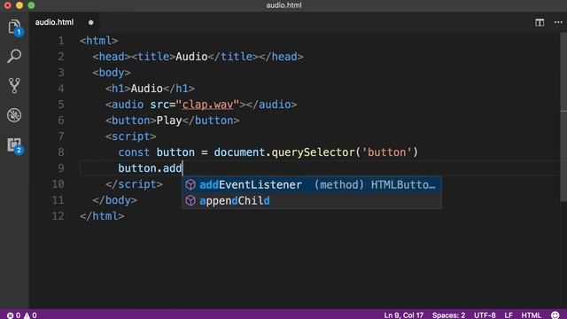
Task: Click Ln 9, Col 17 in status bar
Action: coord(404,315)
